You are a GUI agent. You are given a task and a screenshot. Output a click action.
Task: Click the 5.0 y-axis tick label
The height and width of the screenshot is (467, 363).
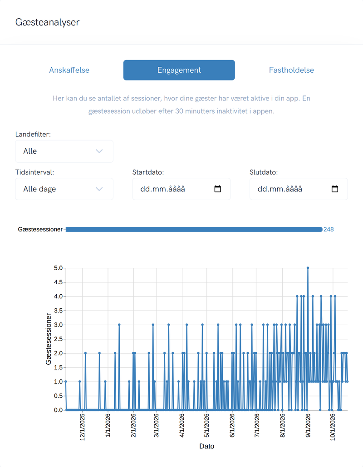click(58, 268)
